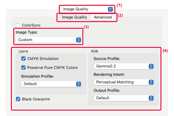Click the Output Profile blue chevron icon
174x116 pixels.
pyautogui.click(x=151, y=98)
